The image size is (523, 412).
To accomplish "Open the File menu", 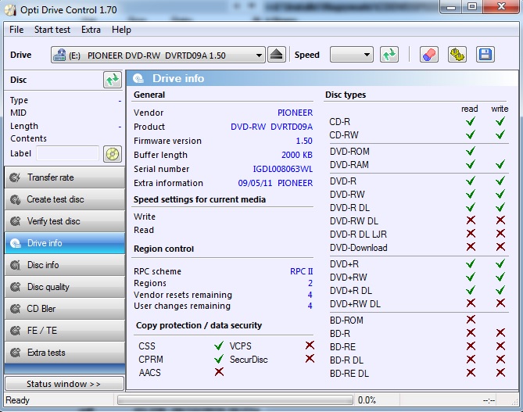I will click(16, 30).
